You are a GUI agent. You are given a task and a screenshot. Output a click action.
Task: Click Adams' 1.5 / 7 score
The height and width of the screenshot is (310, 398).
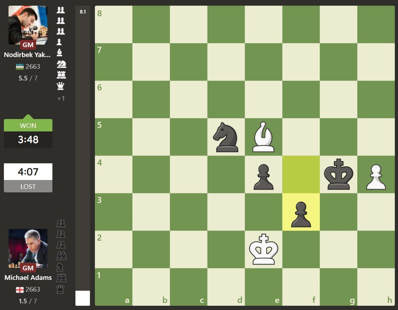coord(28,301)
